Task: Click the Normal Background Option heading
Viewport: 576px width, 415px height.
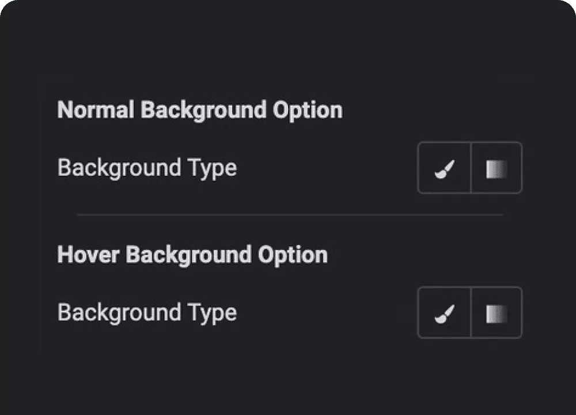Action: click(x=200, y=110)
